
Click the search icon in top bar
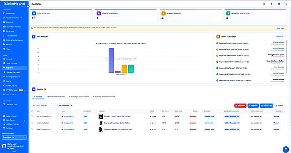coord(264,4)
